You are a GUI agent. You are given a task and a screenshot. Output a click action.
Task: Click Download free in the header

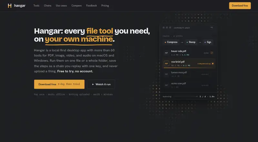(240, 5)
